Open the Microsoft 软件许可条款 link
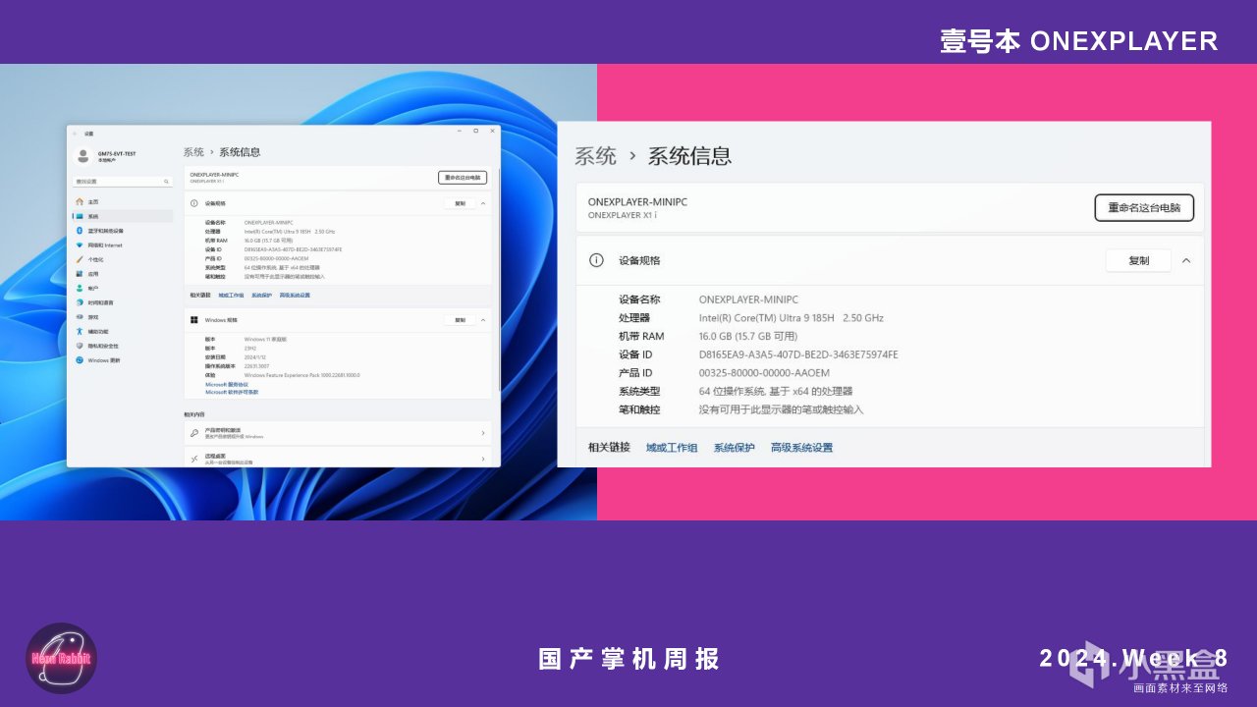The height and width of the screenshot is (707, 1257). click(232, 392)
